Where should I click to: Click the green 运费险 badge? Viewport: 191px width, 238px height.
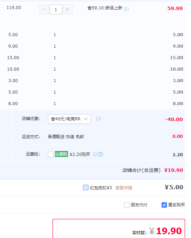pos(61,154)
